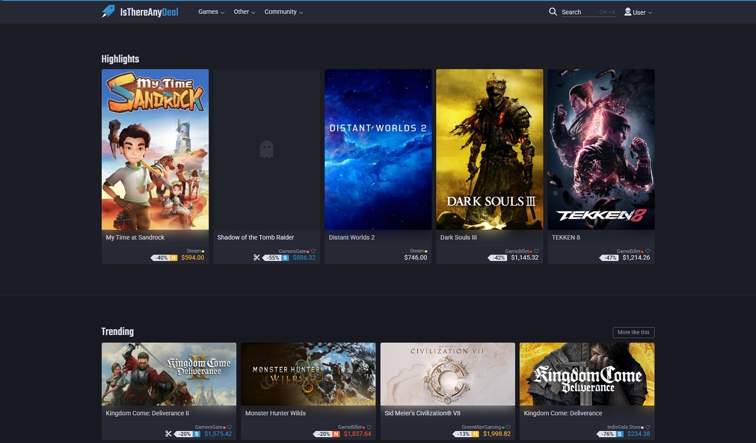Click the heart icon on Sid Meier's Civilization VII card

508,427
